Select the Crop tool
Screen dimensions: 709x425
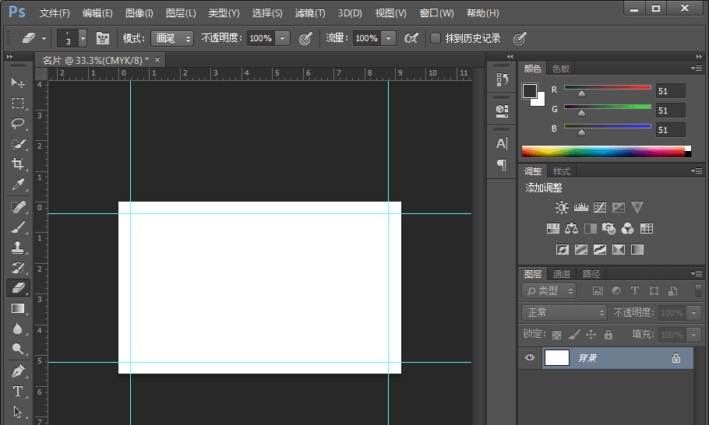(18, 164)
